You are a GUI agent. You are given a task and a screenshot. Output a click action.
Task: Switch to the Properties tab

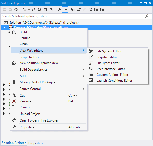pos(35,143)
